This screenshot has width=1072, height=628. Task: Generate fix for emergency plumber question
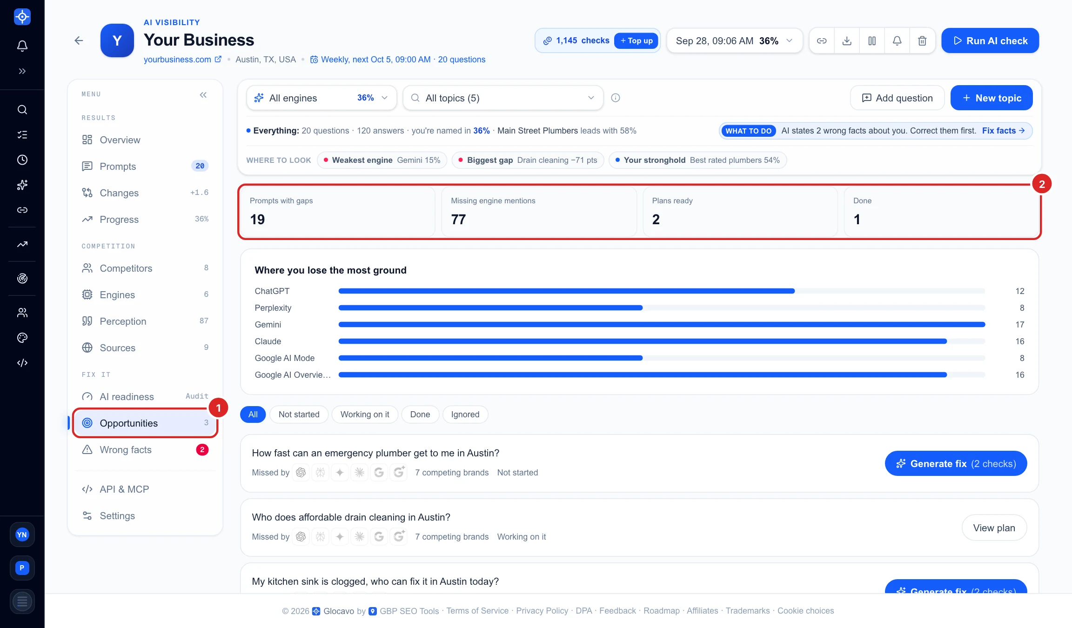coord(956,464)
